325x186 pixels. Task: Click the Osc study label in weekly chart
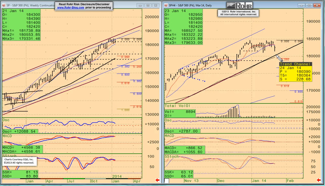click(6, 120)
